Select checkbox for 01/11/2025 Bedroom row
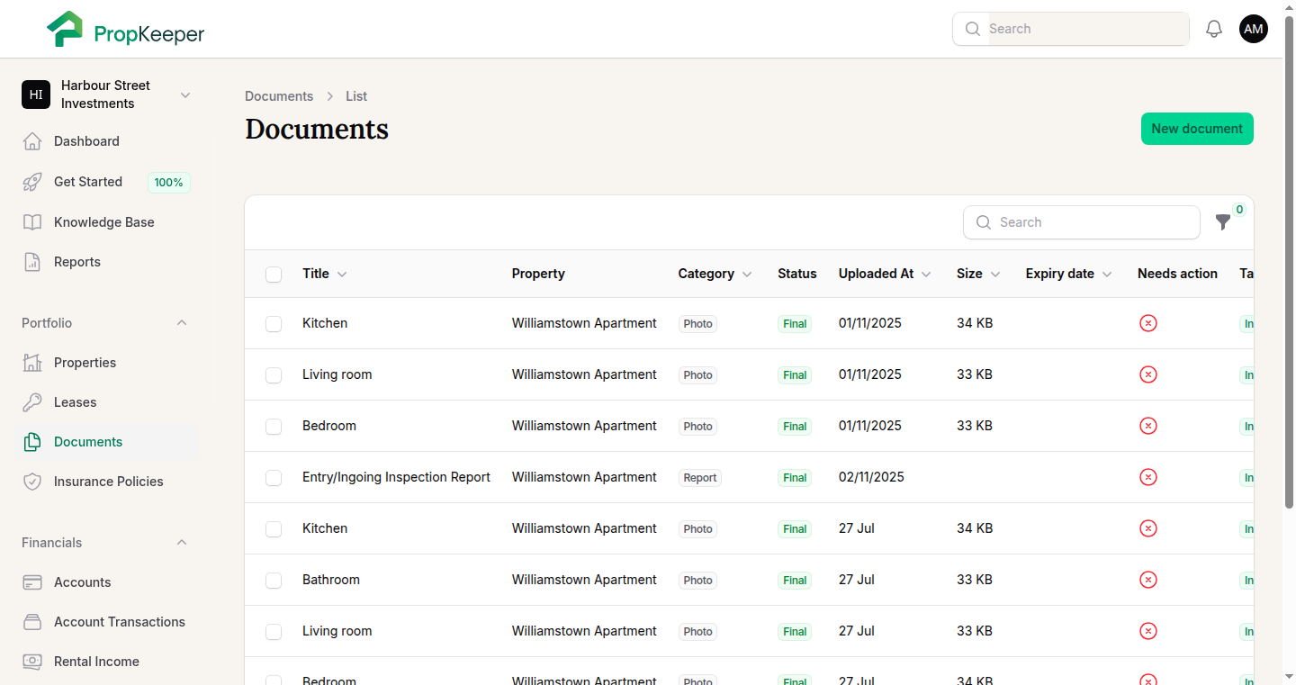 coord(274,427)
